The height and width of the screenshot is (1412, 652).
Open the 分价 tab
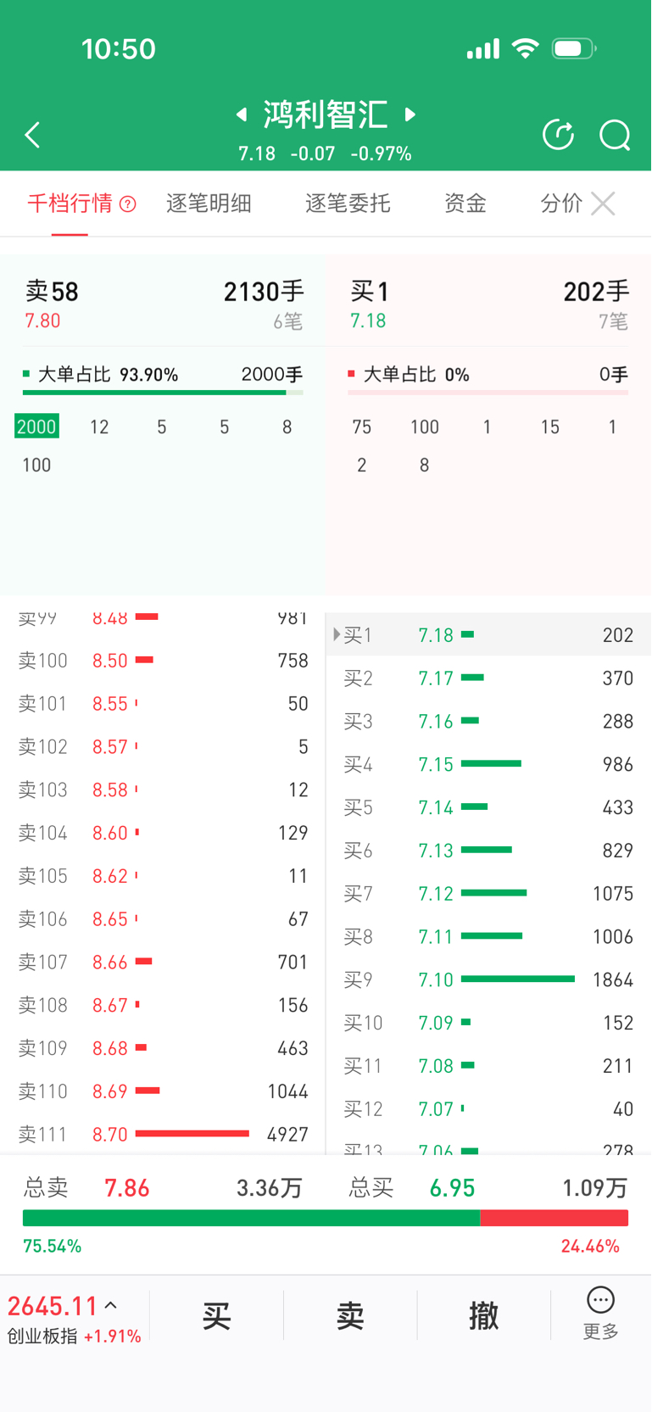560,204
